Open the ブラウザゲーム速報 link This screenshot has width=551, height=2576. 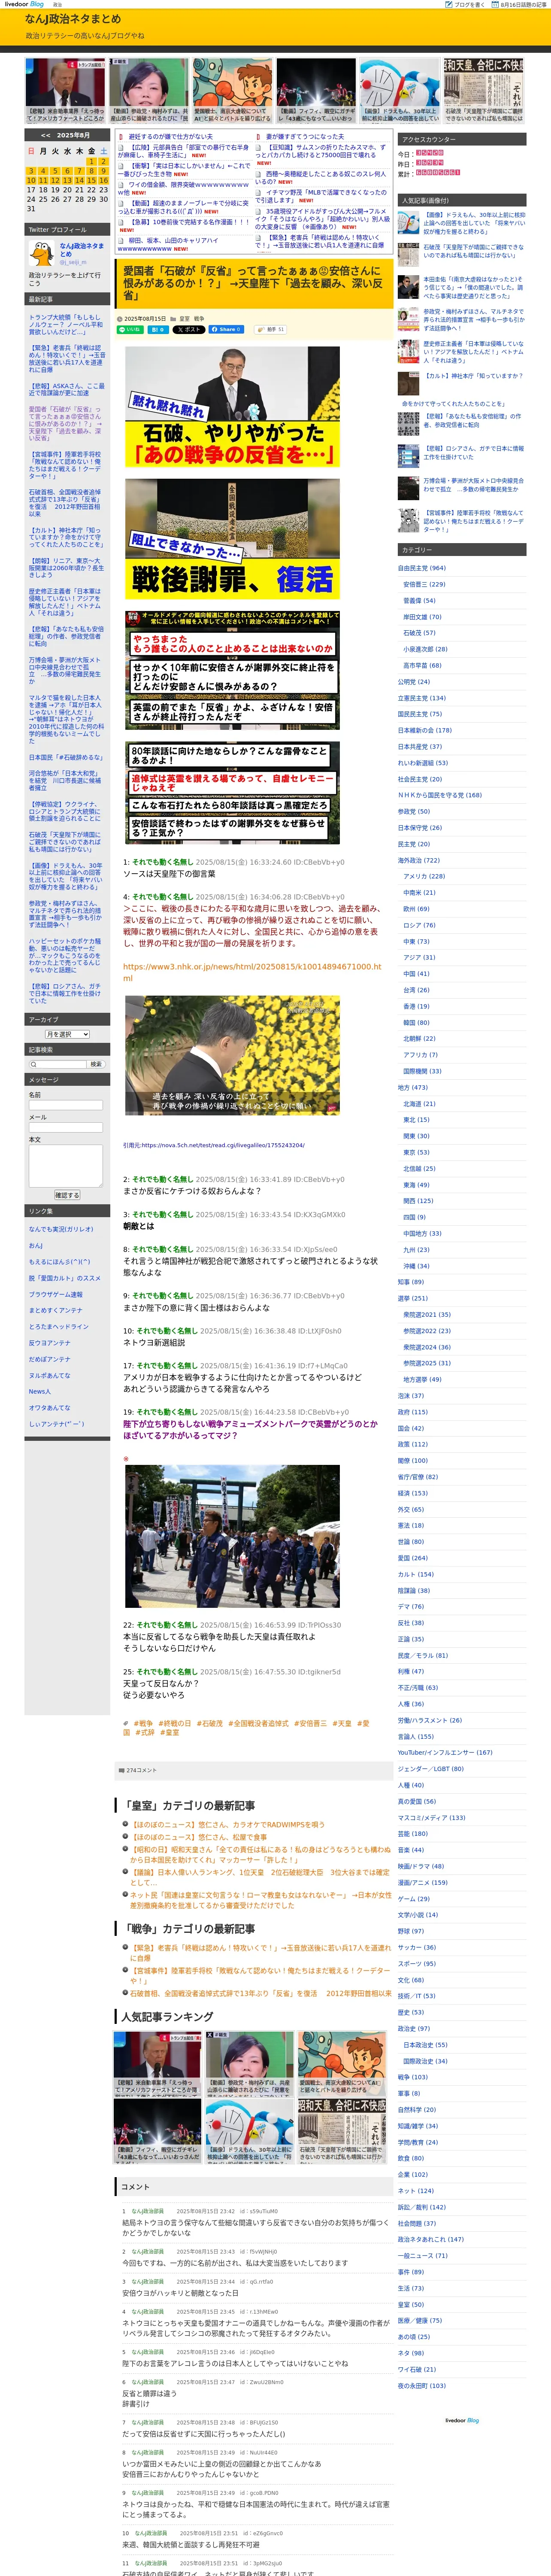tap(56, 1294)
